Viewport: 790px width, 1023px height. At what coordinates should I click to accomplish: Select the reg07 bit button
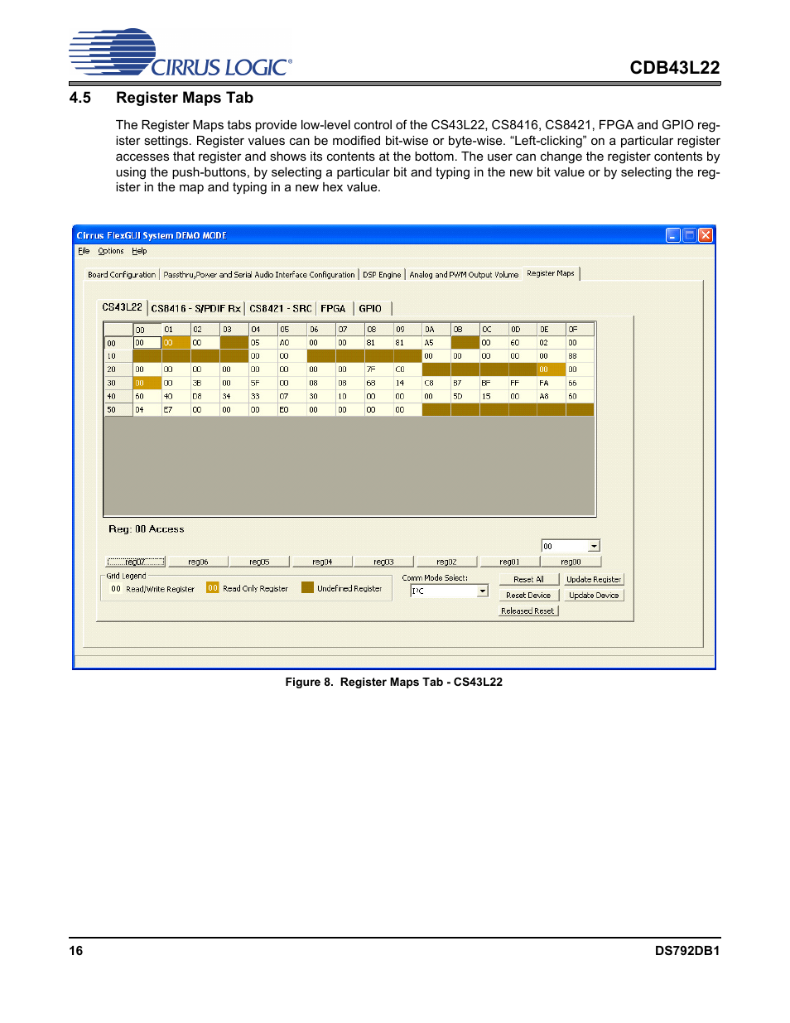pos(135,561)
